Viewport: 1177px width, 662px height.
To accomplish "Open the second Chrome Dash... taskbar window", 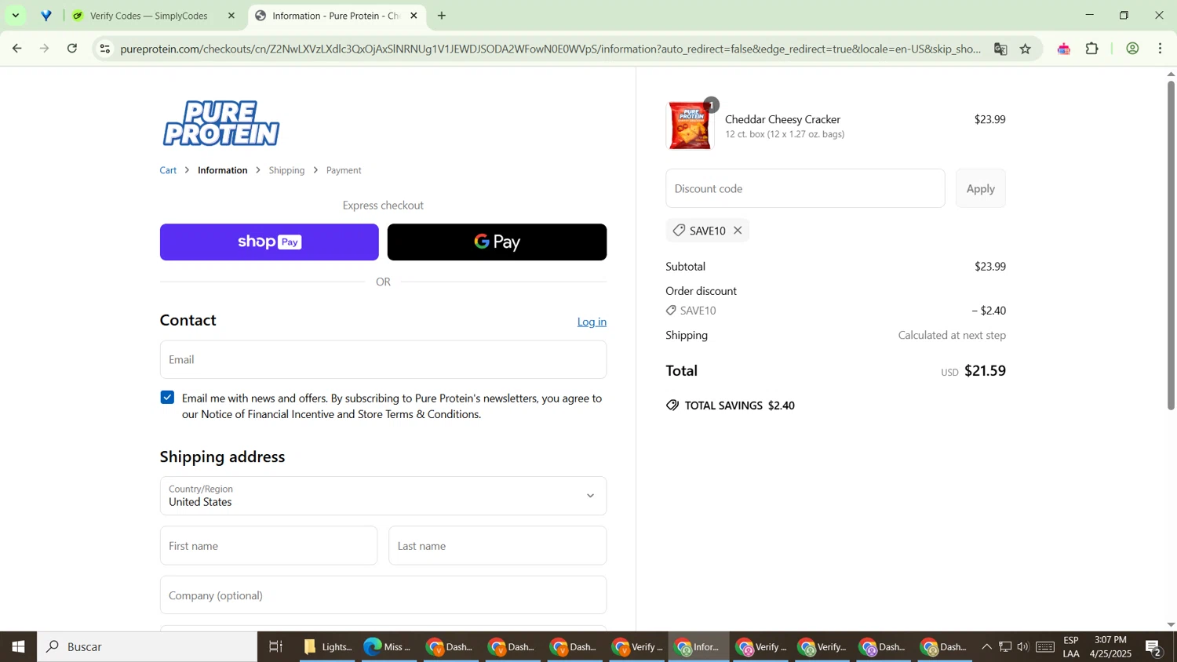I will pos(512,647).
